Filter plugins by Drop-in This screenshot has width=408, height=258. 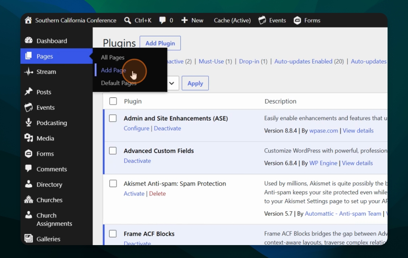coord(249,61)
